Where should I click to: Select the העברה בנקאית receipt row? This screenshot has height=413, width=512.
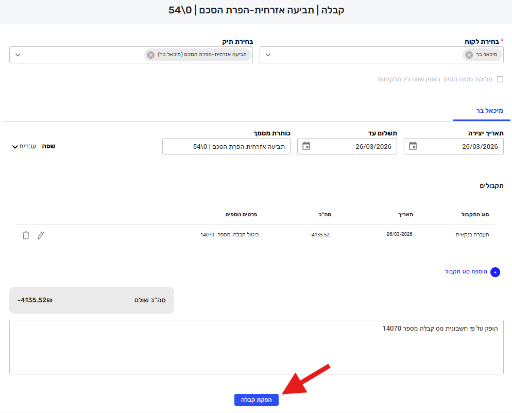(472, 234)
